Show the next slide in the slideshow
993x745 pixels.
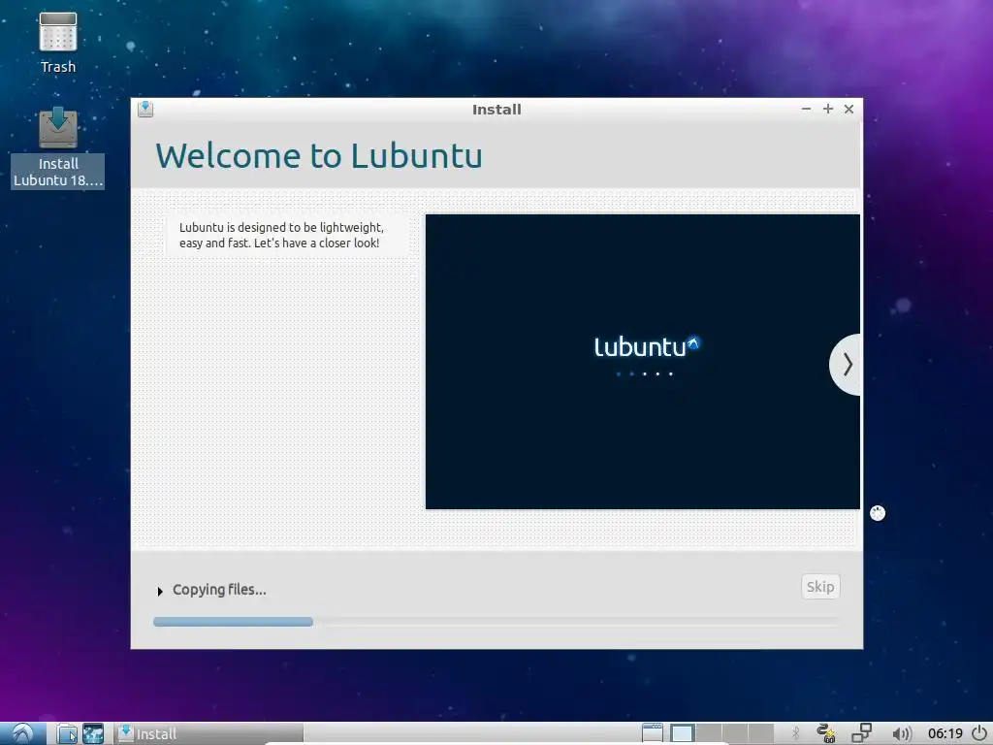[846, 365]
